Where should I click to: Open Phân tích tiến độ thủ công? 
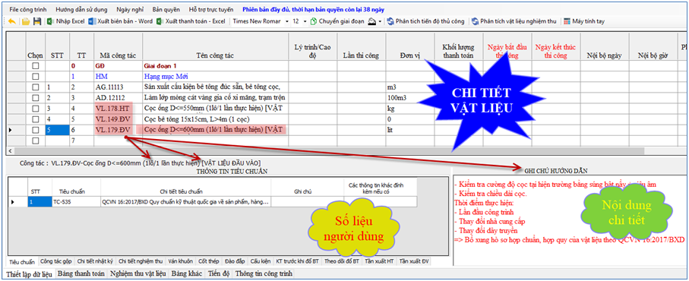(x=426, y=21)
